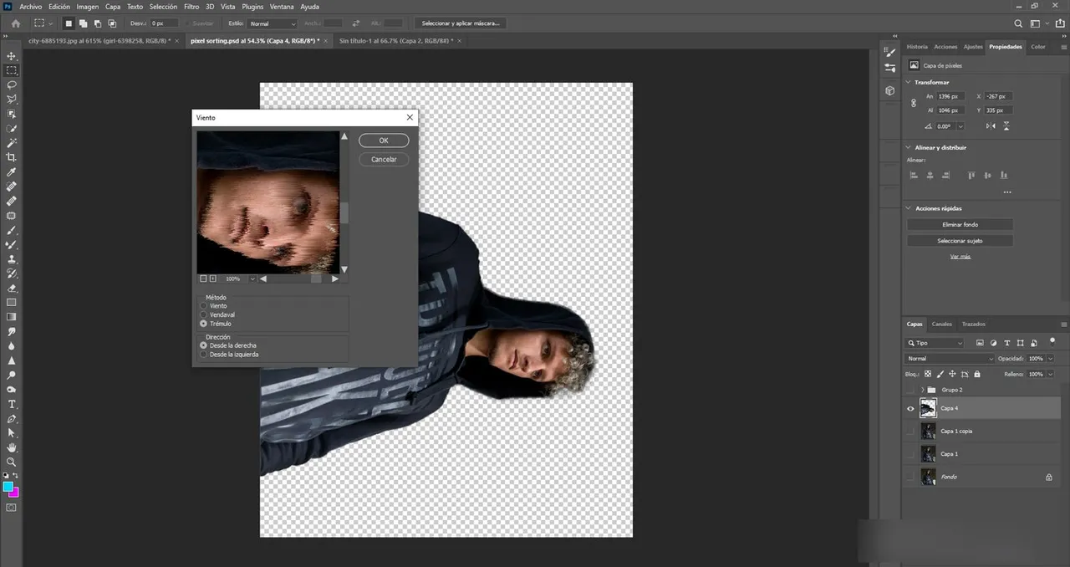
Task: Collapse the Transformar section
Action: pos(909,82)
